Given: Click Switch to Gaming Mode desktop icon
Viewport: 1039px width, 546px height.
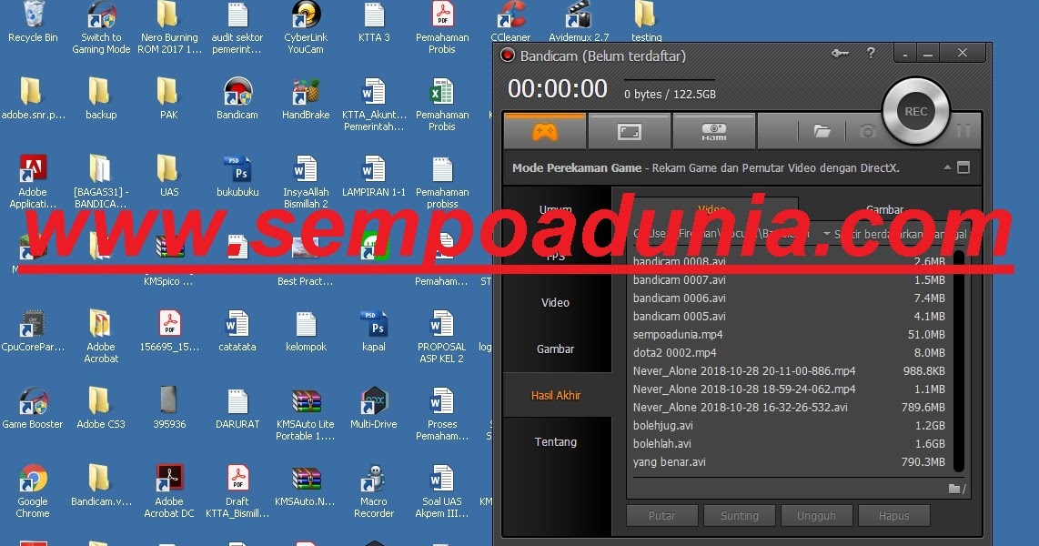Looking at the screenshot, I should point(101,26).
